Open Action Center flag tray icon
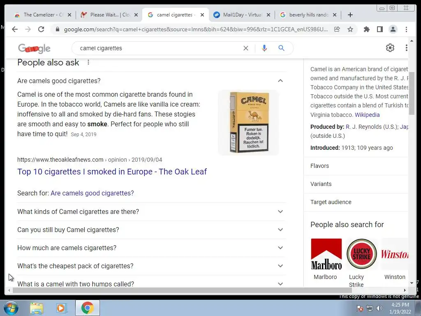The width and height of the screenshot is (421, 316). point(360,308)
